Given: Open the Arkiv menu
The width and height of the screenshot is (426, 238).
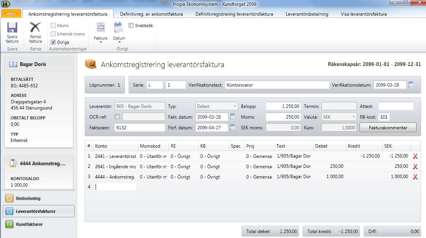Looking at the screenshot, I should point(11,14).
